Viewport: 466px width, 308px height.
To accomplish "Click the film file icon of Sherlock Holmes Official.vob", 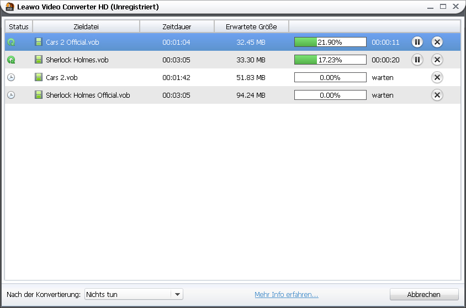I will [38, 95].
